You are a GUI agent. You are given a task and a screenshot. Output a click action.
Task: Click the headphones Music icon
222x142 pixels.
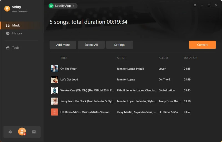coord(8,25)
